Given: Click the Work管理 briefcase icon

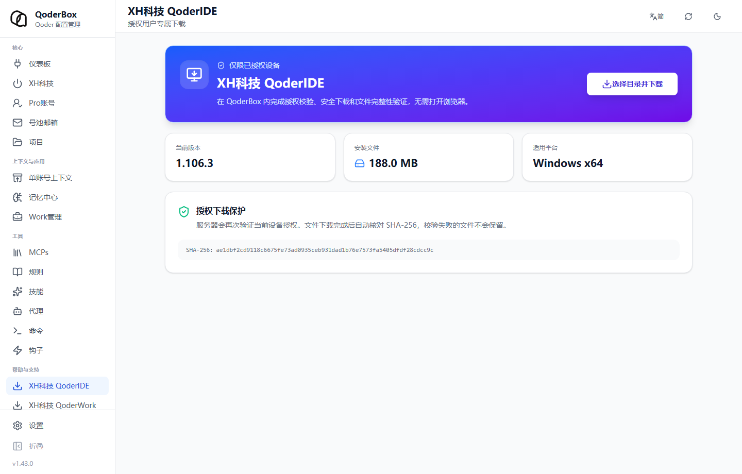Looking at the screenshot, I should (x=18, y=217).
